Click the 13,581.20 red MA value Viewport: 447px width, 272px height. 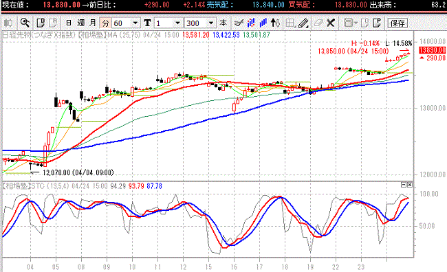click(x=196, y=35)
